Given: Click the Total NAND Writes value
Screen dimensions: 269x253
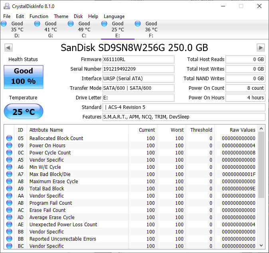Looking at the screenshot, I should click(245, 79).
